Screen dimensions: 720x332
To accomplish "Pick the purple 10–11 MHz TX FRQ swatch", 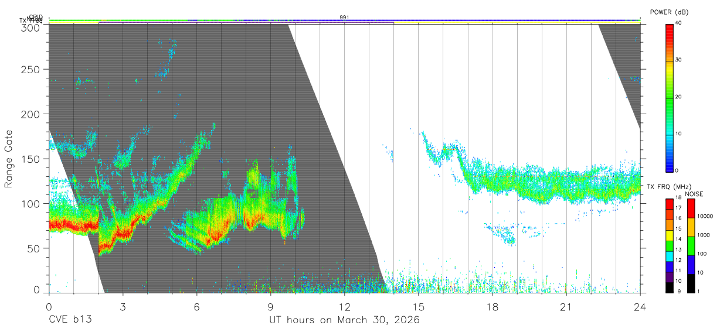I will coord(669,277).
